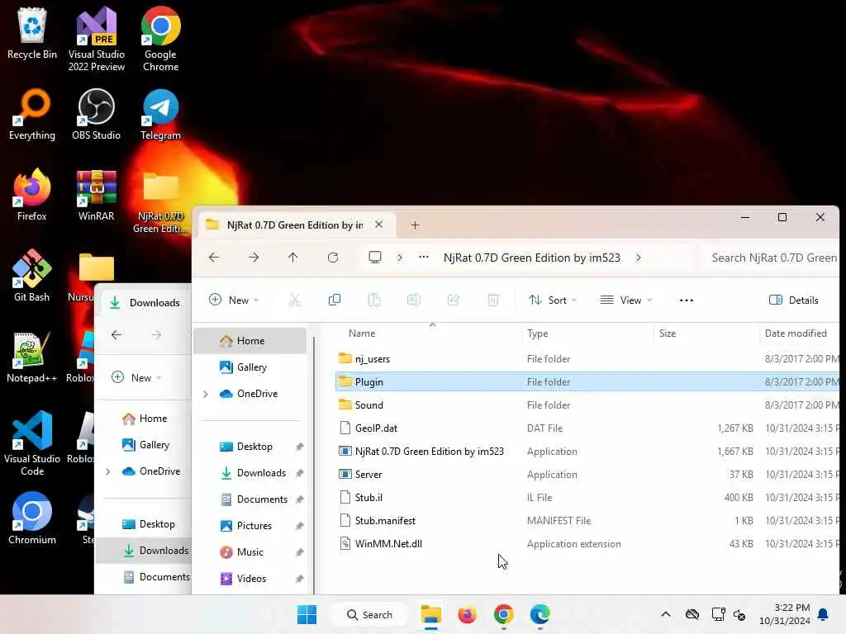
Task: Toggle the Details pane button
Action: click(x=794, y=300)
